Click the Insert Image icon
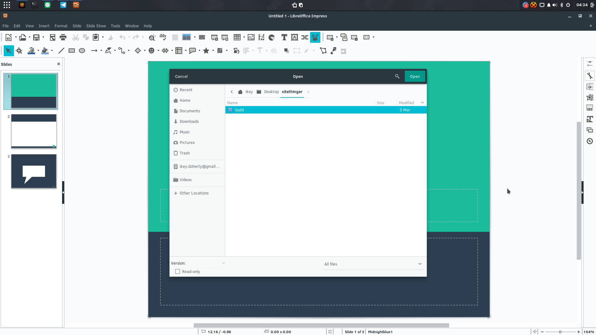Viewport: 596px width, 335px height. tap(251, 38)
